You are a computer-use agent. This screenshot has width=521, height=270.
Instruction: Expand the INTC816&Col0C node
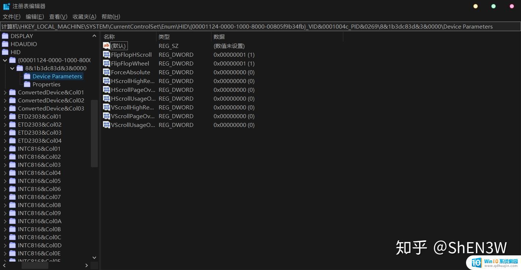(x=5, y=237)
